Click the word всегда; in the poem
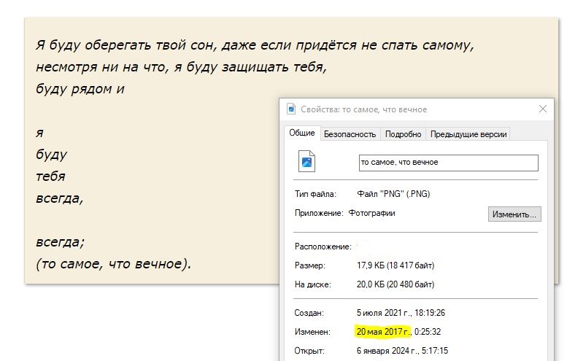The width and height of the screenshot is (567, 361). click(60, 241)
